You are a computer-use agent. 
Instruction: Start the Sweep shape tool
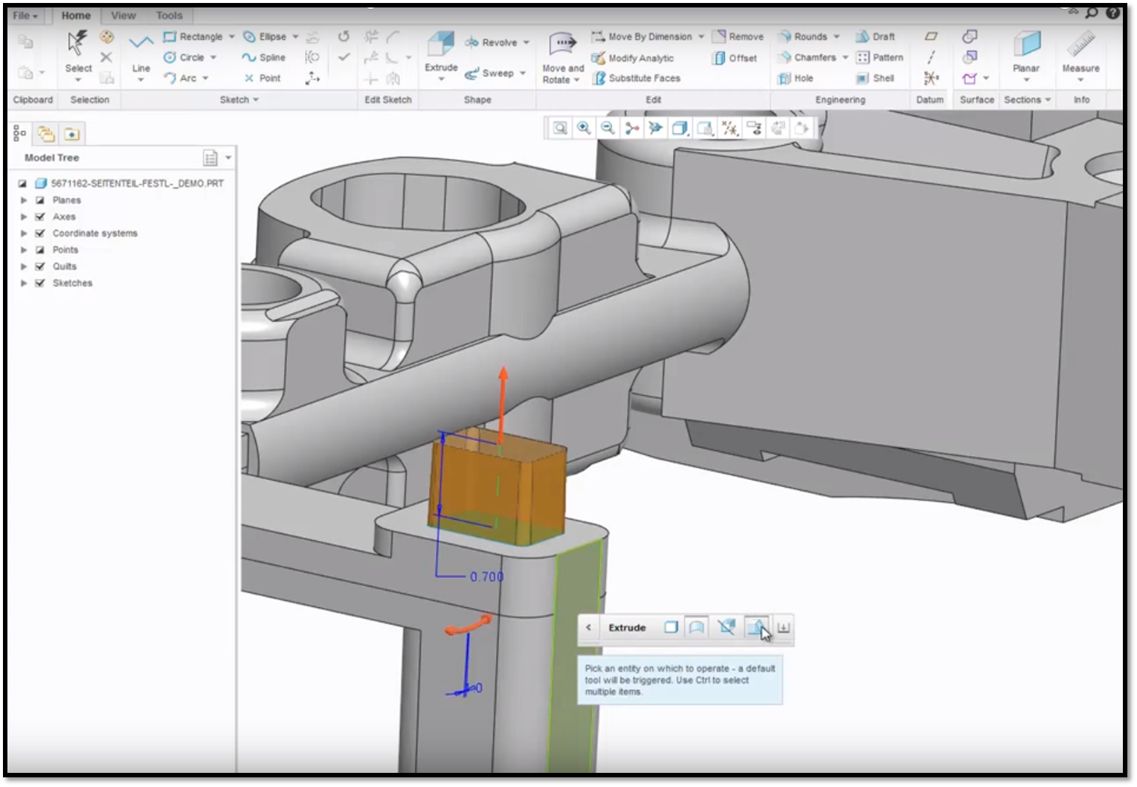[489, 73]
